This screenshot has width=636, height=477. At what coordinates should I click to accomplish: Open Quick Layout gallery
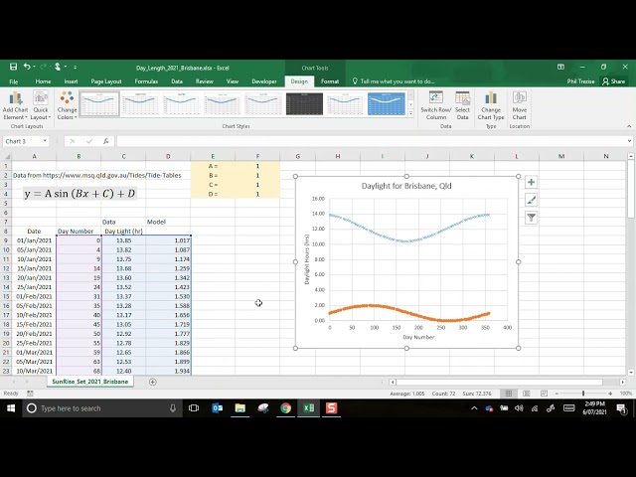[41, 105]
